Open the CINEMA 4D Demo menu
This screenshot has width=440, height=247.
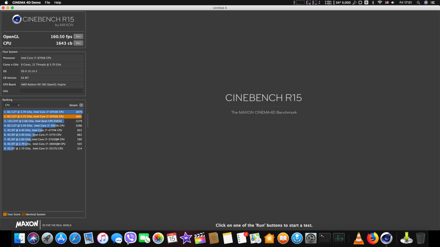pos(26,2)
